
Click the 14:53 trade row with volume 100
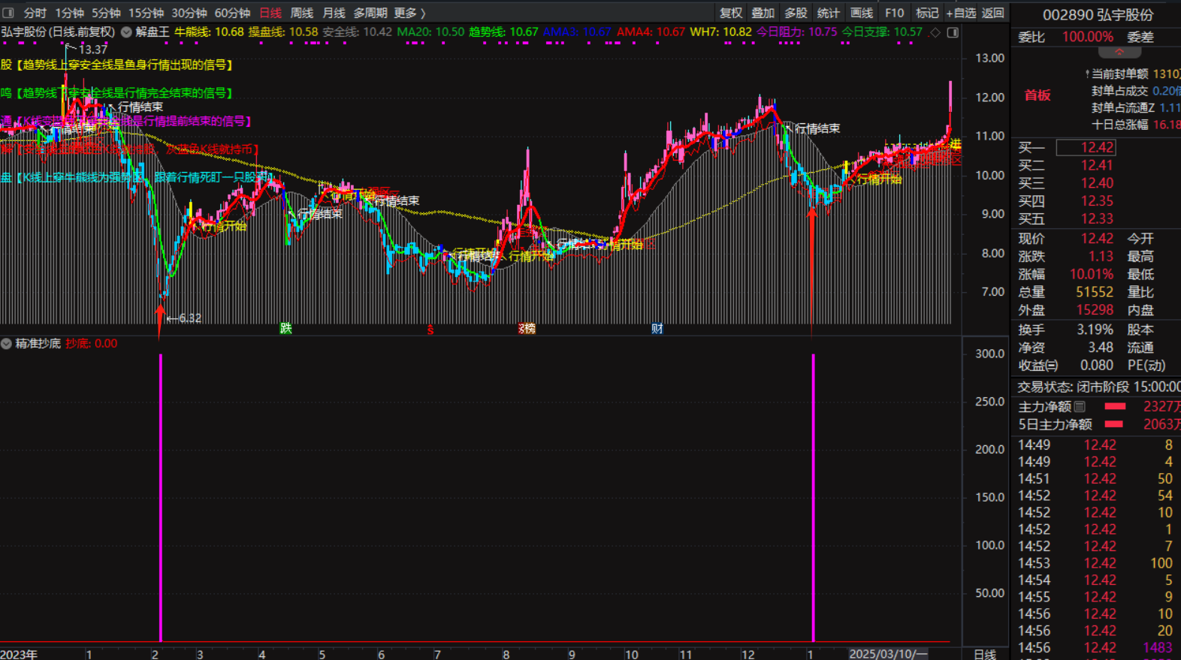[x=1095, y=563]
